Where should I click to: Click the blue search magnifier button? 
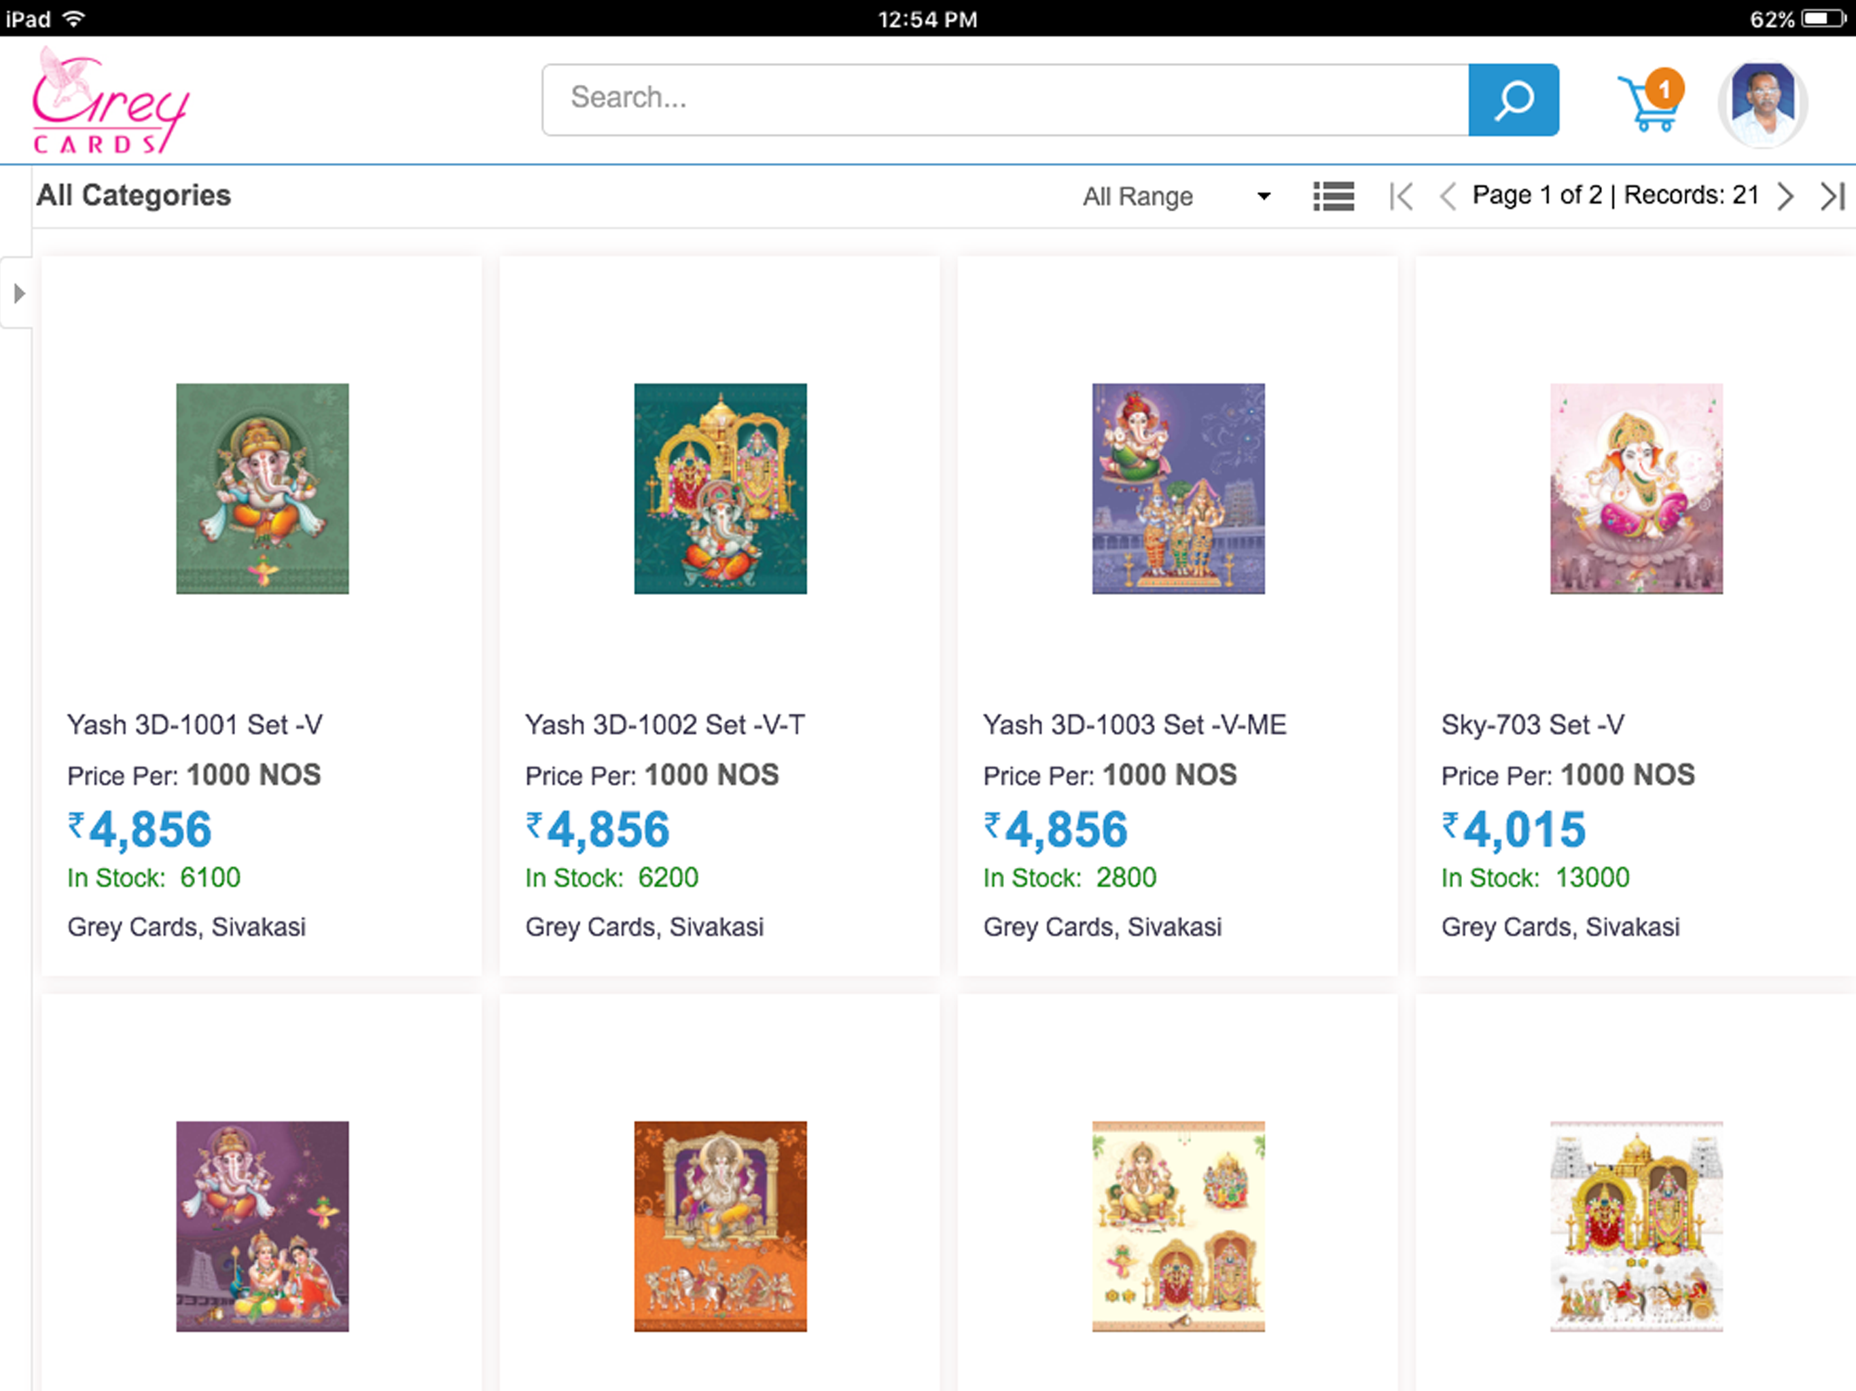click(x=1514, y=100)
